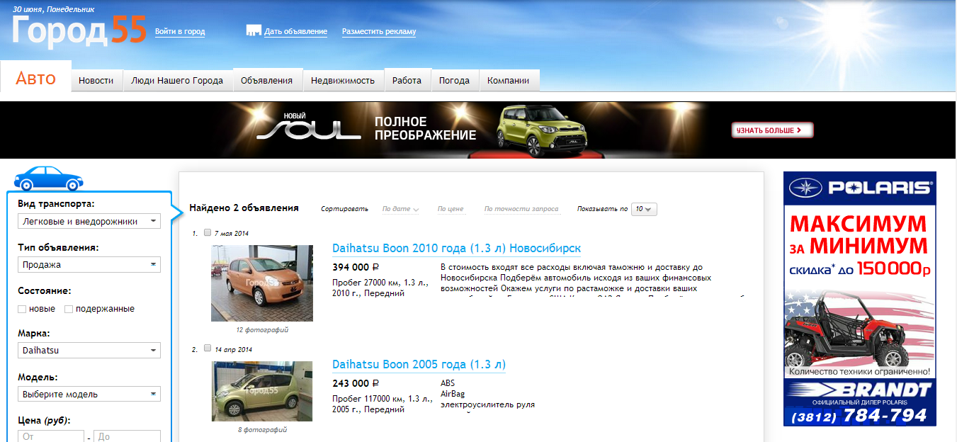The image size is (957, 442).
Task: Open the Тип объявления dropdown
Action: click(x=89, y=264)
